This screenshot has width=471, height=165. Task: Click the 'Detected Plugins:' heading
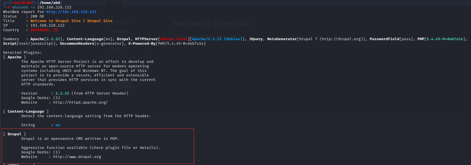tap(22, 53)
